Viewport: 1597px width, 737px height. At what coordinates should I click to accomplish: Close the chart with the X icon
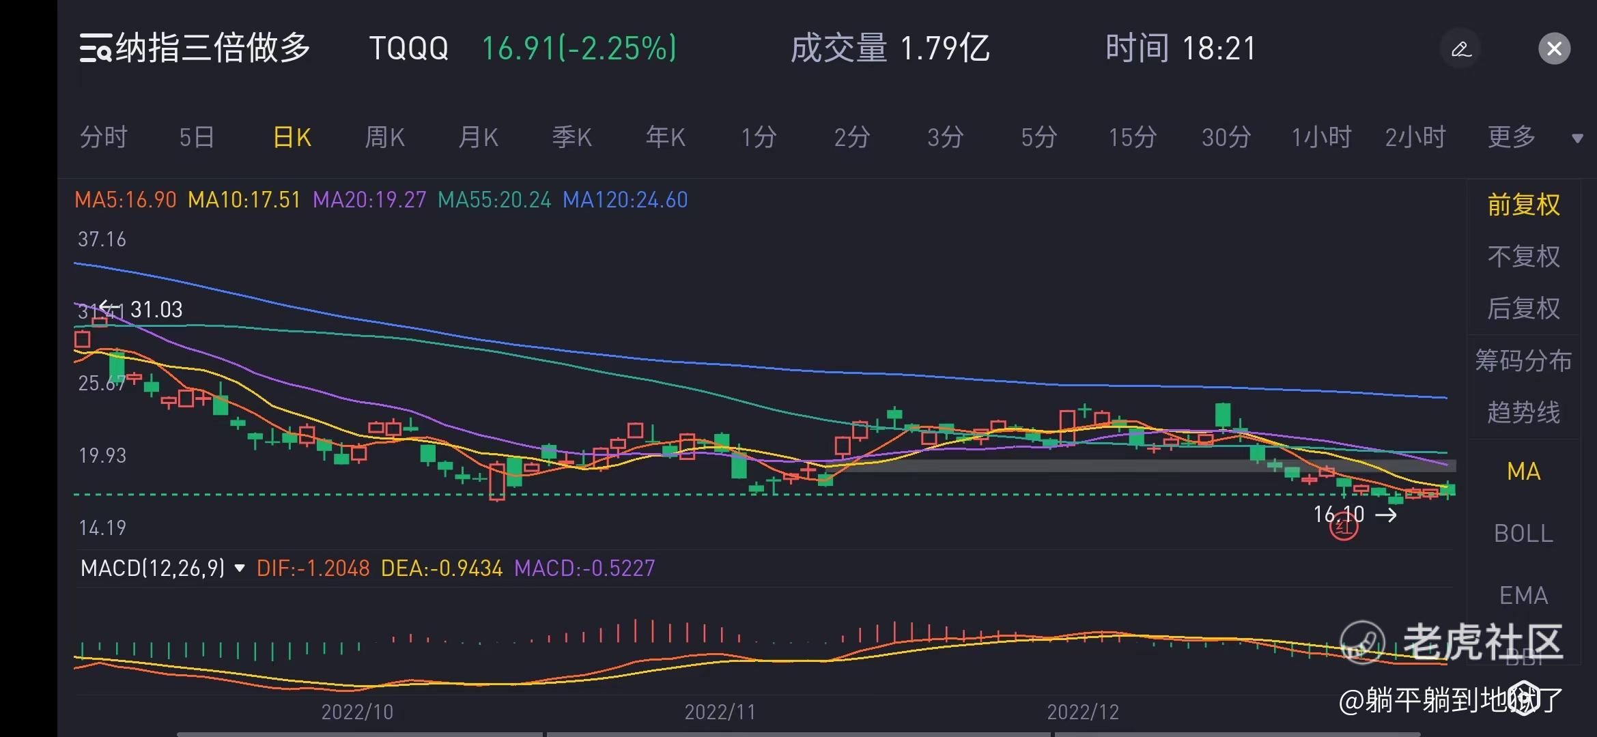(x=1555, y=49)
